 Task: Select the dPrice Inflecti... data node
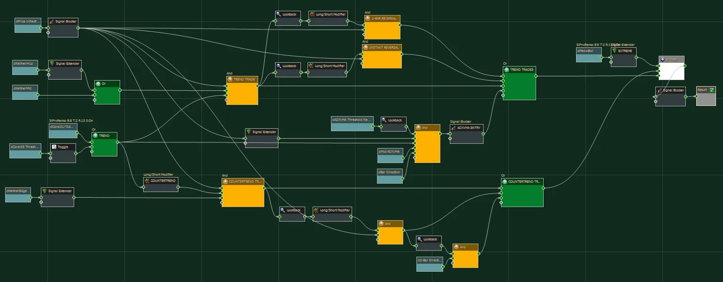[x=28, y=25]
